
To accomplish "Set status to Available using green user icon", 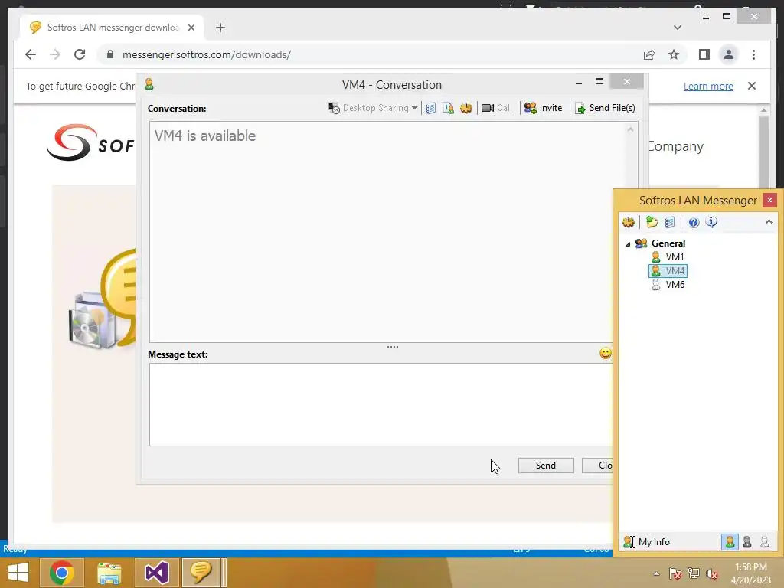I will pyautogui.click(x=730, y=542).
